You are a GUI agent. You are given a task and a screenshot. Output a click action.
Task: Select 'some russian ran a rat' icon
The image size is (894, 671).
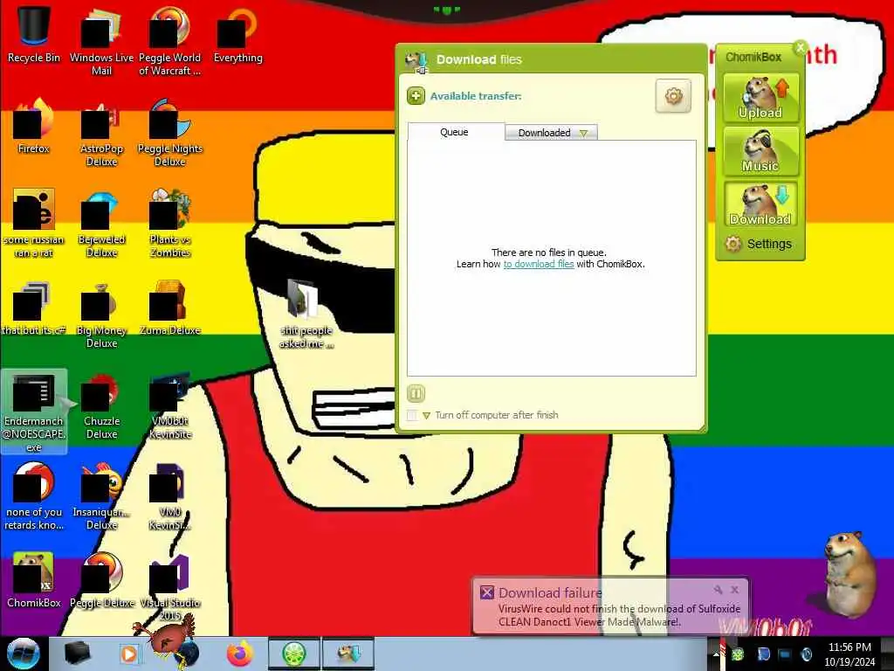coord(34,223)
